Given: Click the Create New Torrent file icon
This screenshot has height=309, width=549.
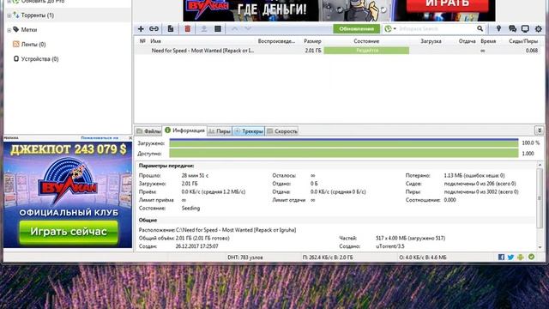Looking at the screenshot, I should 171,28.
